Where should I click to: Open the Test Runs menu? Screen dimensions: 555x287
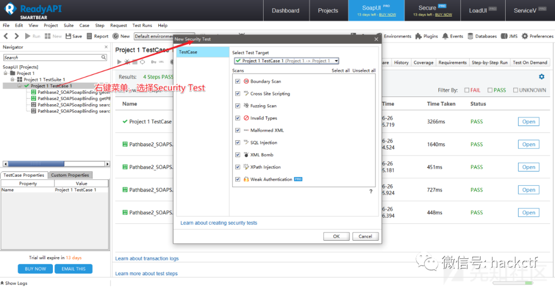click(x=142, y=26)
